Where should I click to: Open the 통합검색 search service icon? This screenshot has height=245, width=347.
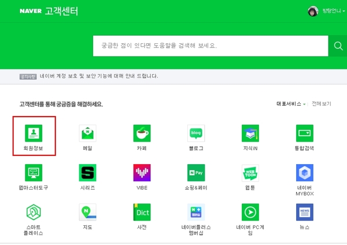[x=305, y=133]
